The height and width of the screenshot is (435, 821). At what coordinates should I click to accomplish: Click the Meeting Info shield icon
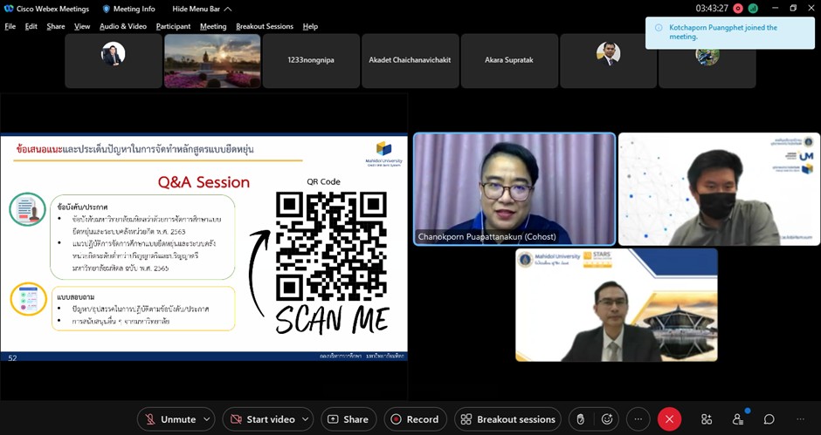pyautogui.click(x=107, y=9)
